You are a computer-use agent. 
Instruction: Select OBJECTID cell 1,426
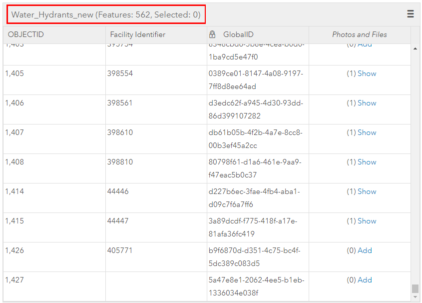[x=54, y=257]
